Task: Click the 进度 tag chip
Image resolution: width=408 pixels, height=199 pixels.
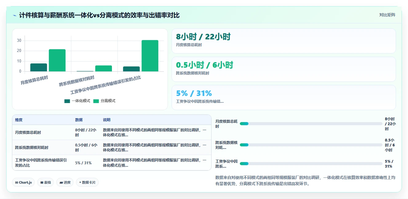Action: tap(65, 182)
